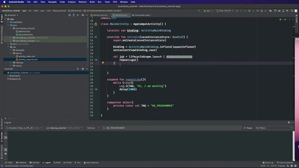299x168 pixels.
Task: Click the override gutter icon on line 15
Action: coord(96,37)
